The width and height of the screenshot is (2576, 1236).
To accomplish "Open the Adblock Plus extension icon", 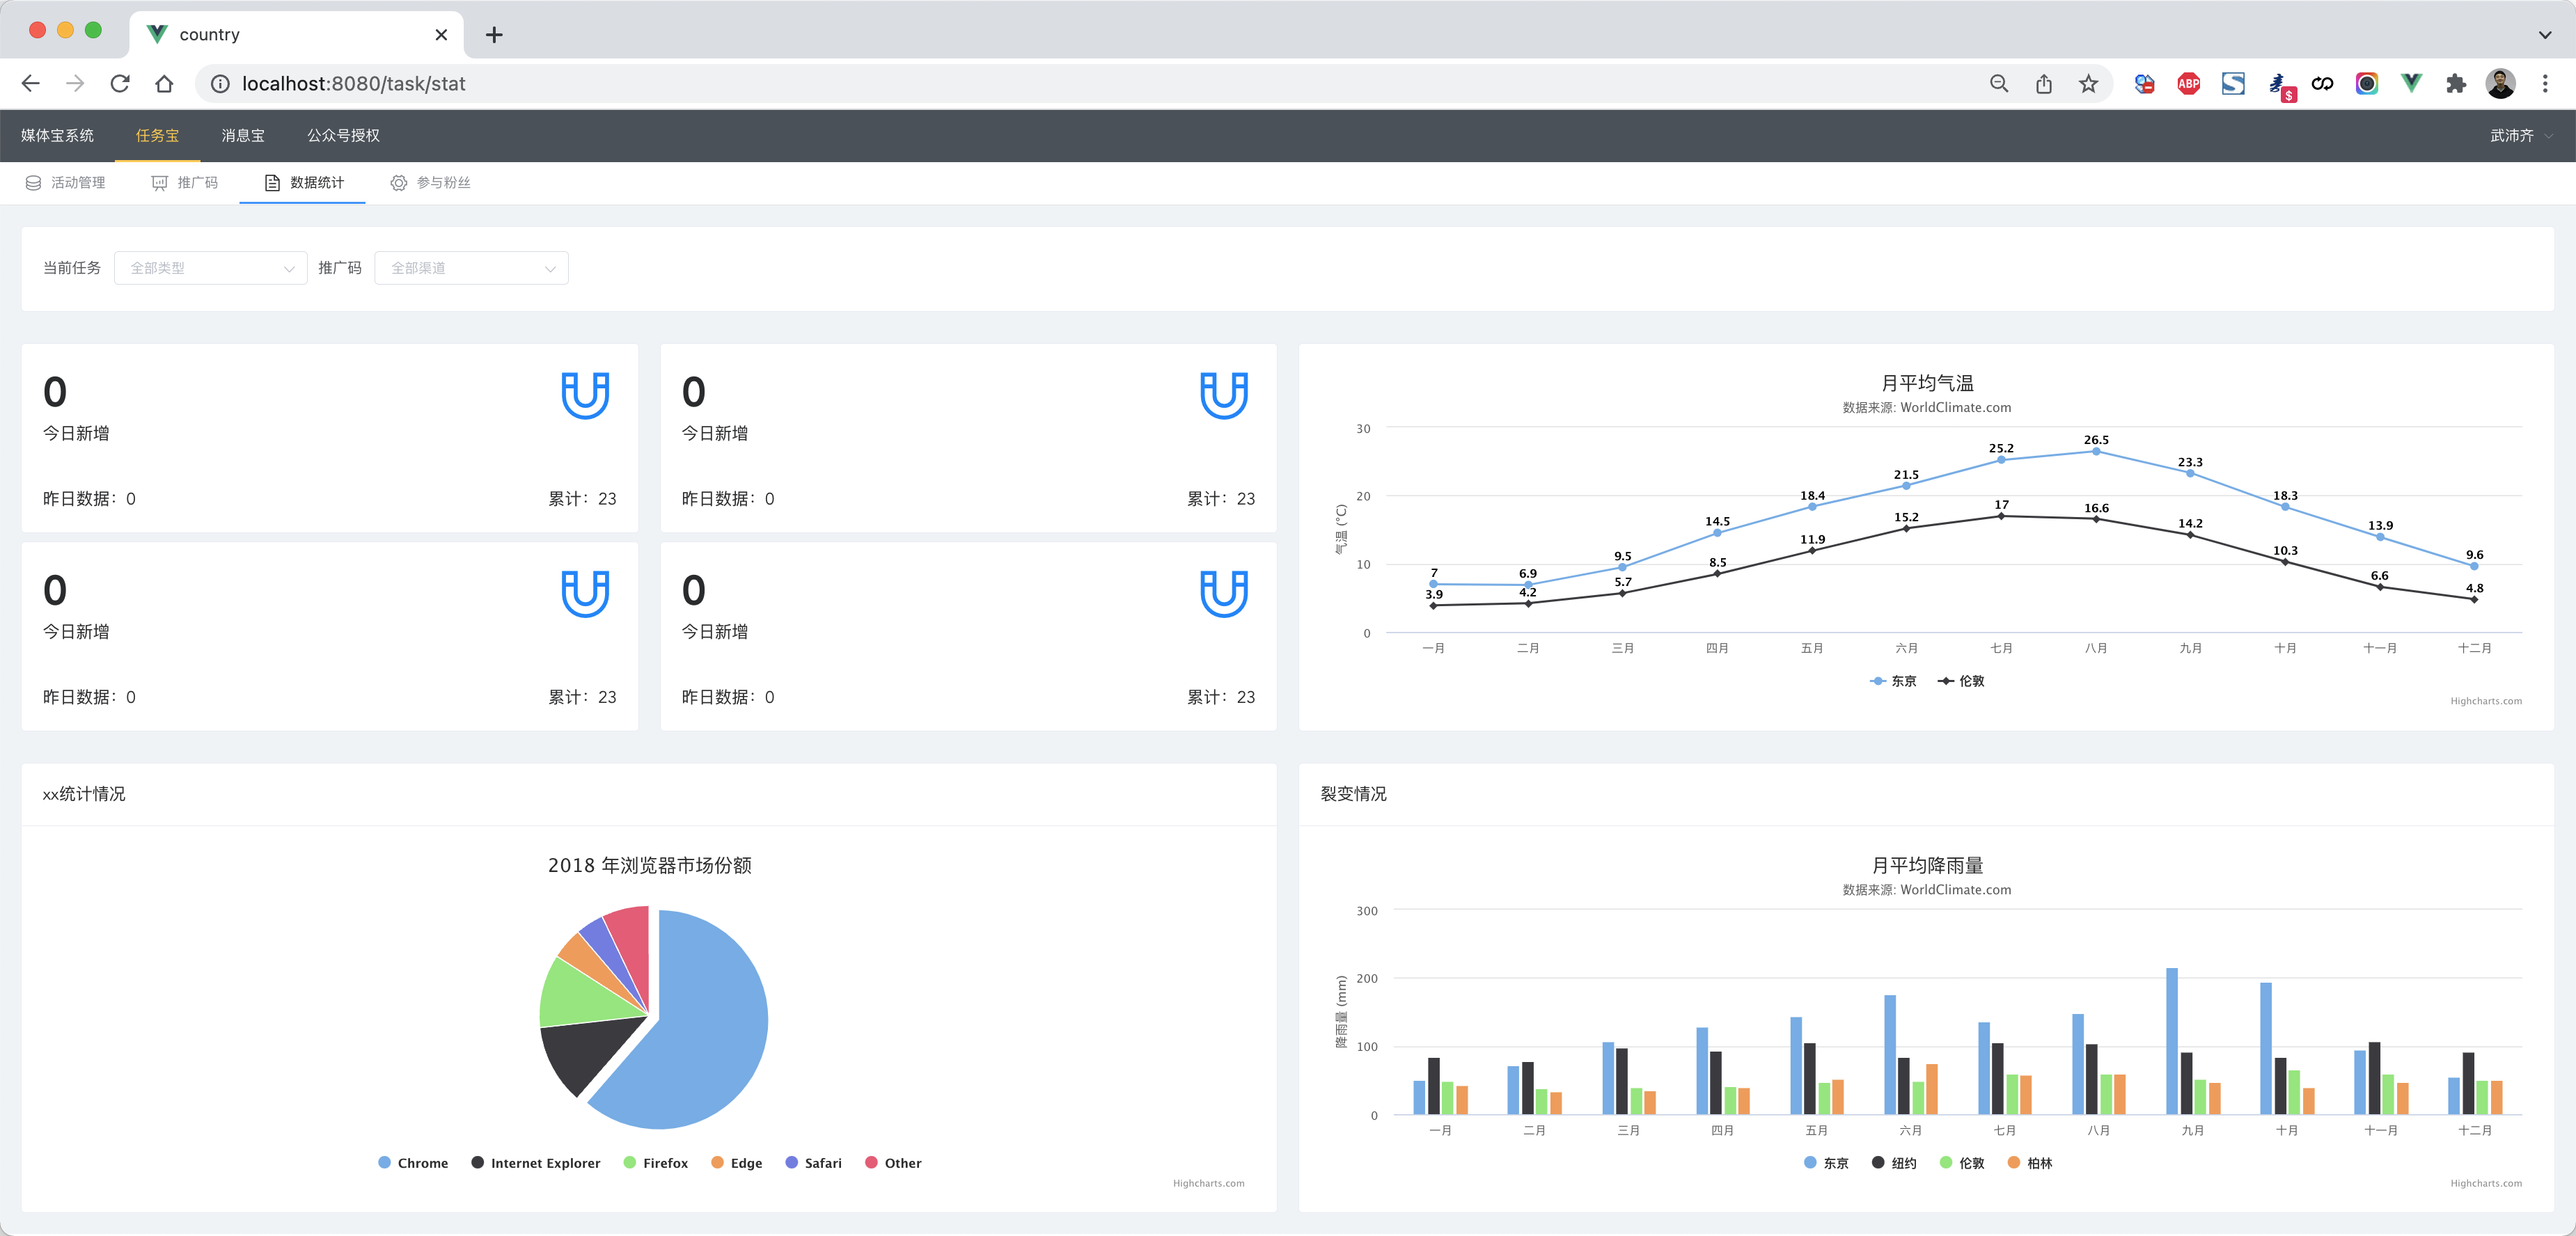I will tap(2189, 84).
